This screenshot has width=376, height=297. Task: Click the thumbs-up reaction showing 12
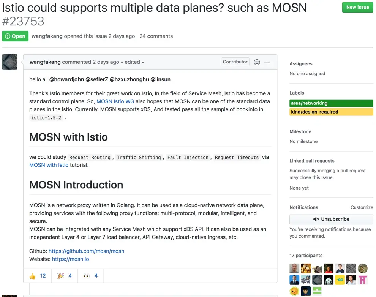coord(37,276)
